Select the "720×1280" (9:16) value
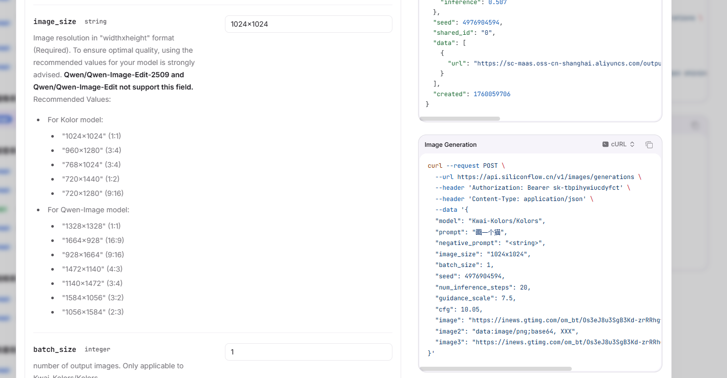The height and width of the screenshot is (378, 727). [93, 193]
